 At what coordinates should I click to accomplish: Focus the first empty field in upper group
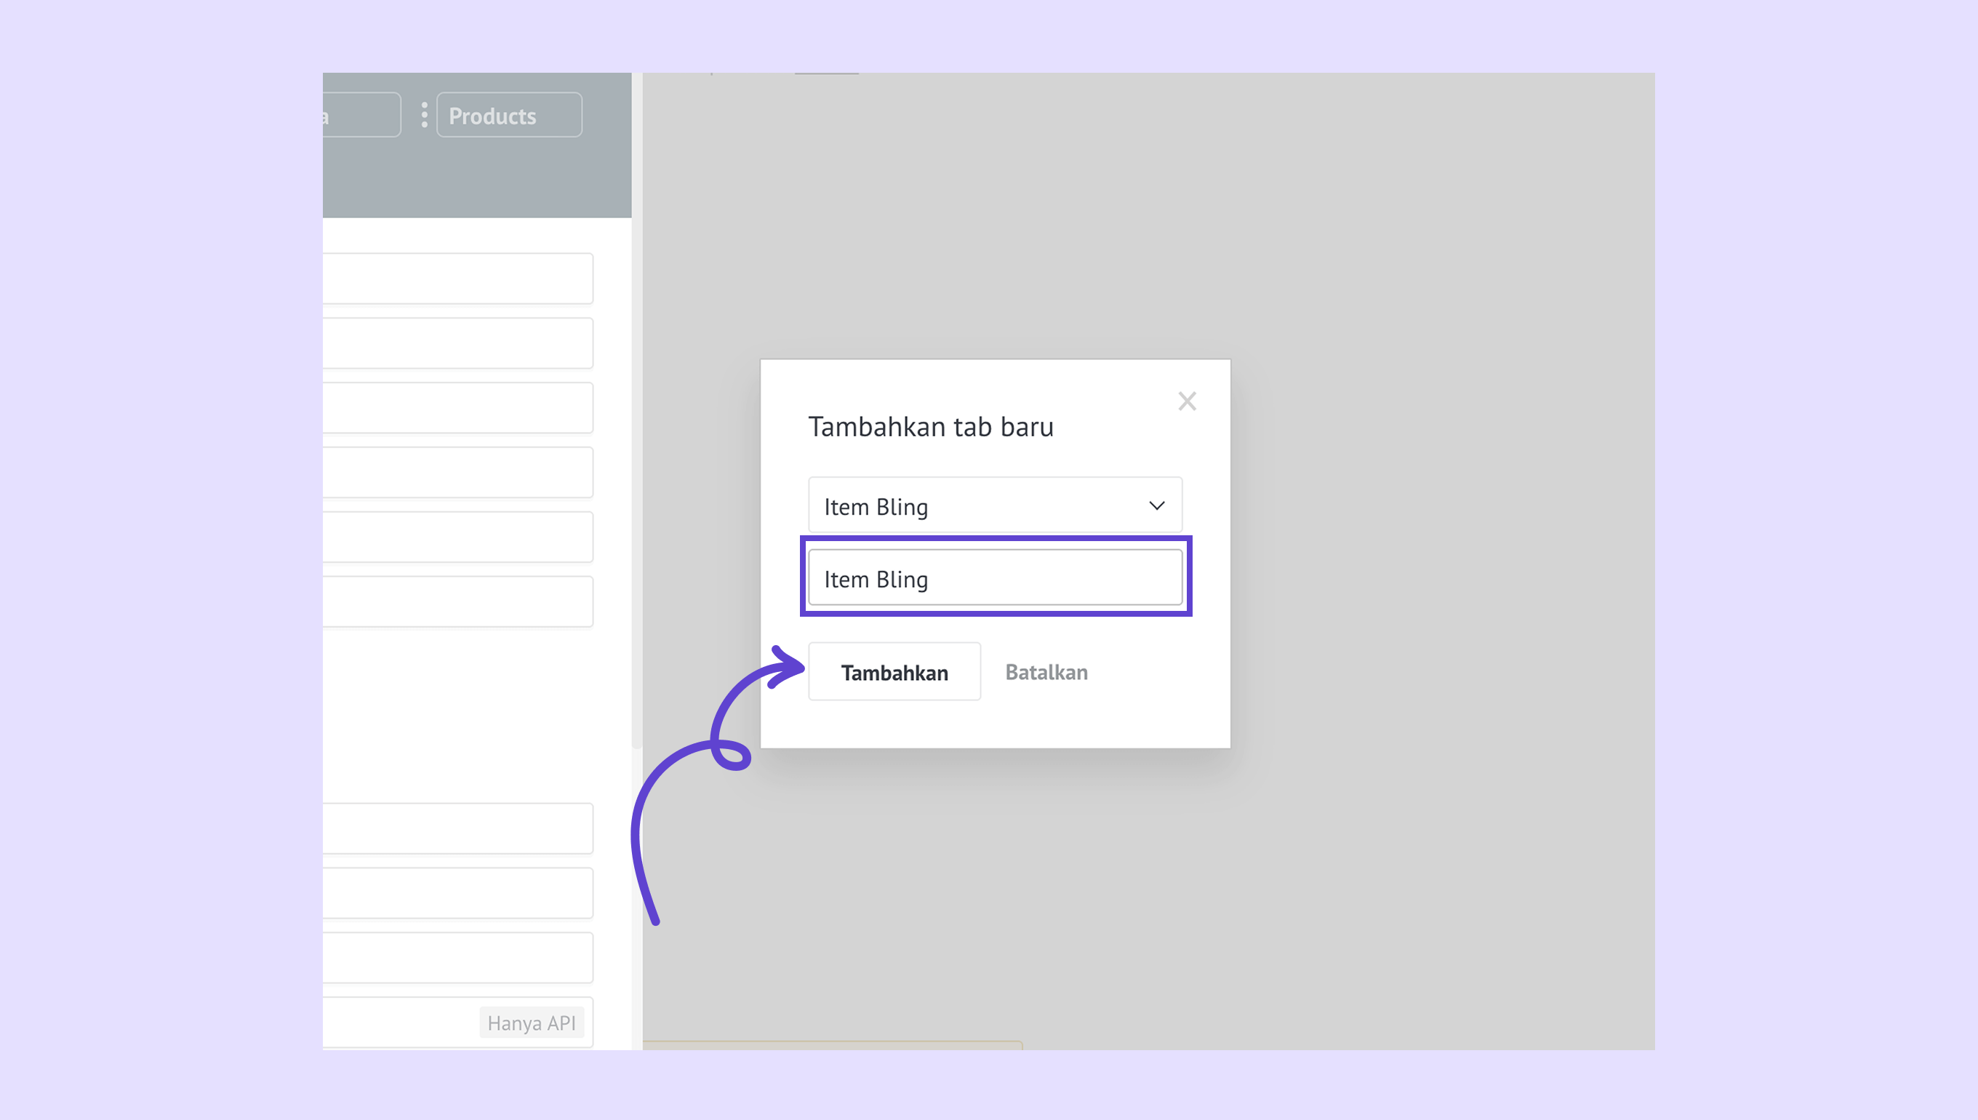[457, 279]
